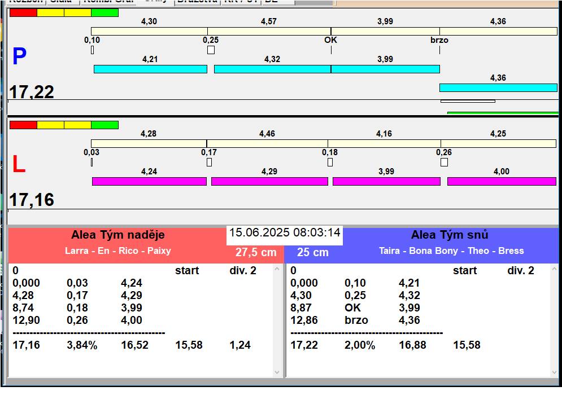Toggle the checkbox under 0,17 in lane L

(x=209, y=163)
